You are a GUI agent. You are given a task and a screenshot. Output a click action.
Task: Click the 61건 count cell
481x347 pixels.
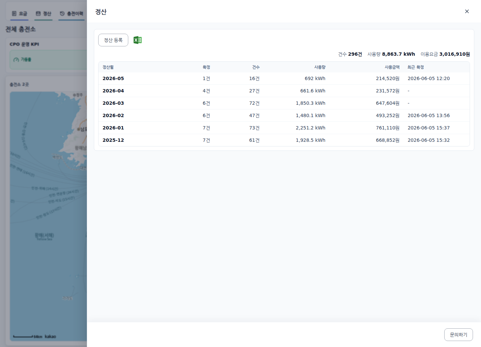254,140
